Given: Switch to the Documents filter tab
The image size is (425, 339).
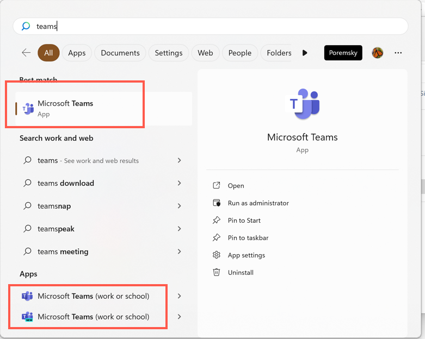Looking at the screenshot, I should (120, 53).
